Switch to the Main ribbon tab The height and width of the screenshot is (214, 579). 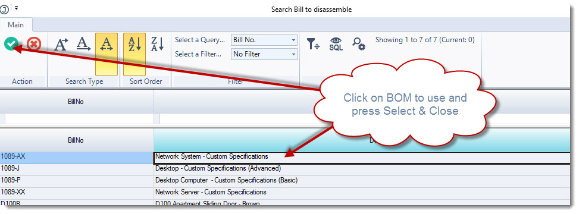click(16, 25)
